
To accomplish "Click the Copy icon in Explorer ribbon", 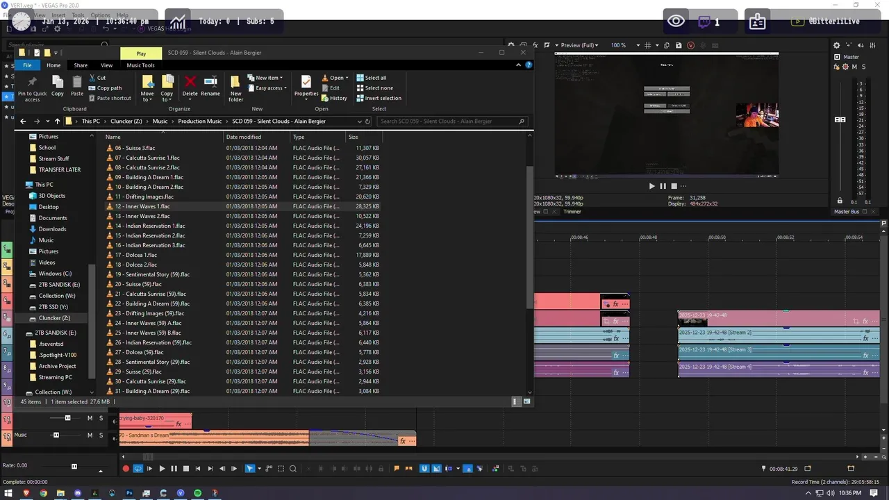I will tap(58, 82).
